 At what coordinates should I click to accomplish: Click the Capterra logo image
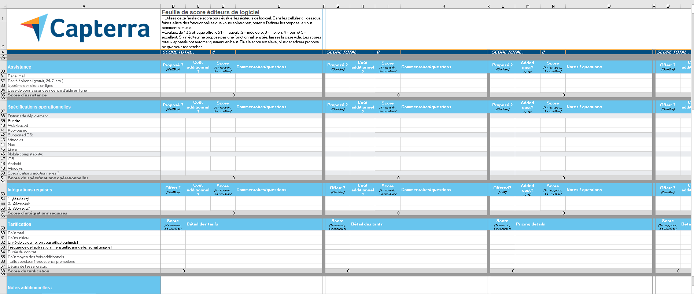click(85, 28)
